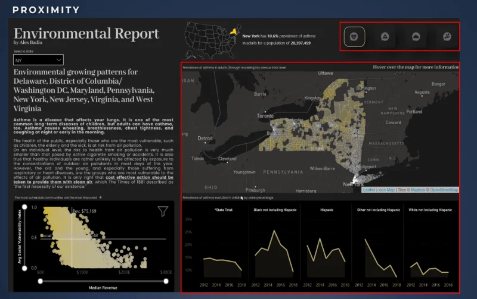Viewport: 477px width, 299px height.
Task: Click the MASSACHUSETTS state label on map
Action: [386, 143]
